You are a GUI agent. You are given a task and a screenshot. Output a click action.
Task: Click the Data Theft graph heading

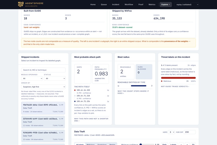[79, 131]
